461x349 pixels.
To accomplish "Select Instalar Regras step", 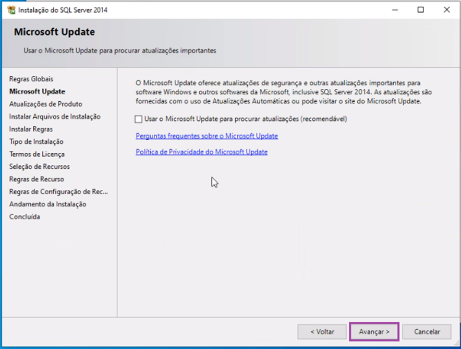I will 31,129.
